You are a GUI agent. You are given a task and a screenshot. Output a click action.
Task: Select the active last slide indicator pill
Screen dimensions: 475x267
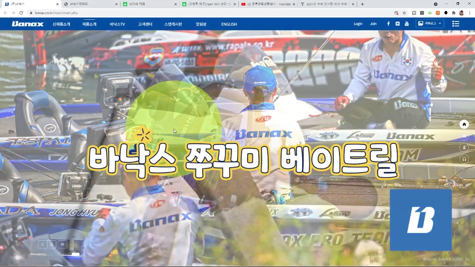coord(76,254)
